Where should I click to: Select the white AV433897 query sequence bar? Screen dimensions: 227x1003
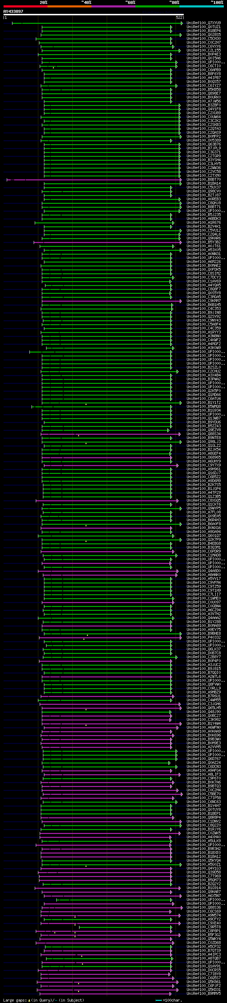[x=93, y=14]
